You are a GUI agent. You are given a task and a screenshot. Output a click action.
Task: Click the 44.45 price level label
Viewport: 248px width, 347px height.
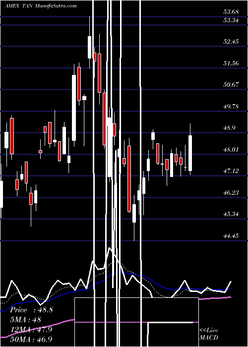(231, 235)
